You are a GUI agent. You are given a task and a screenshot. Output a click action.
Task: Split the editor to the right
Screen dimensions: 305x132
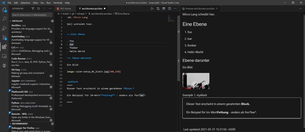point(169,9)
